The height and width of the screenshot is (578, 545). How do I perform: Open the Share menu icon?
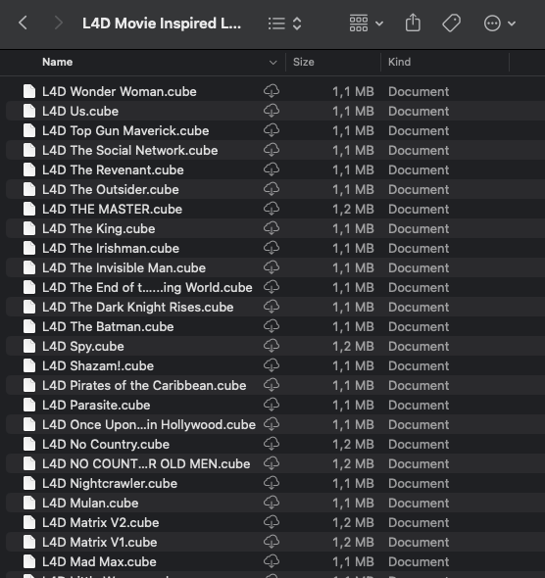tap(413, 23)
